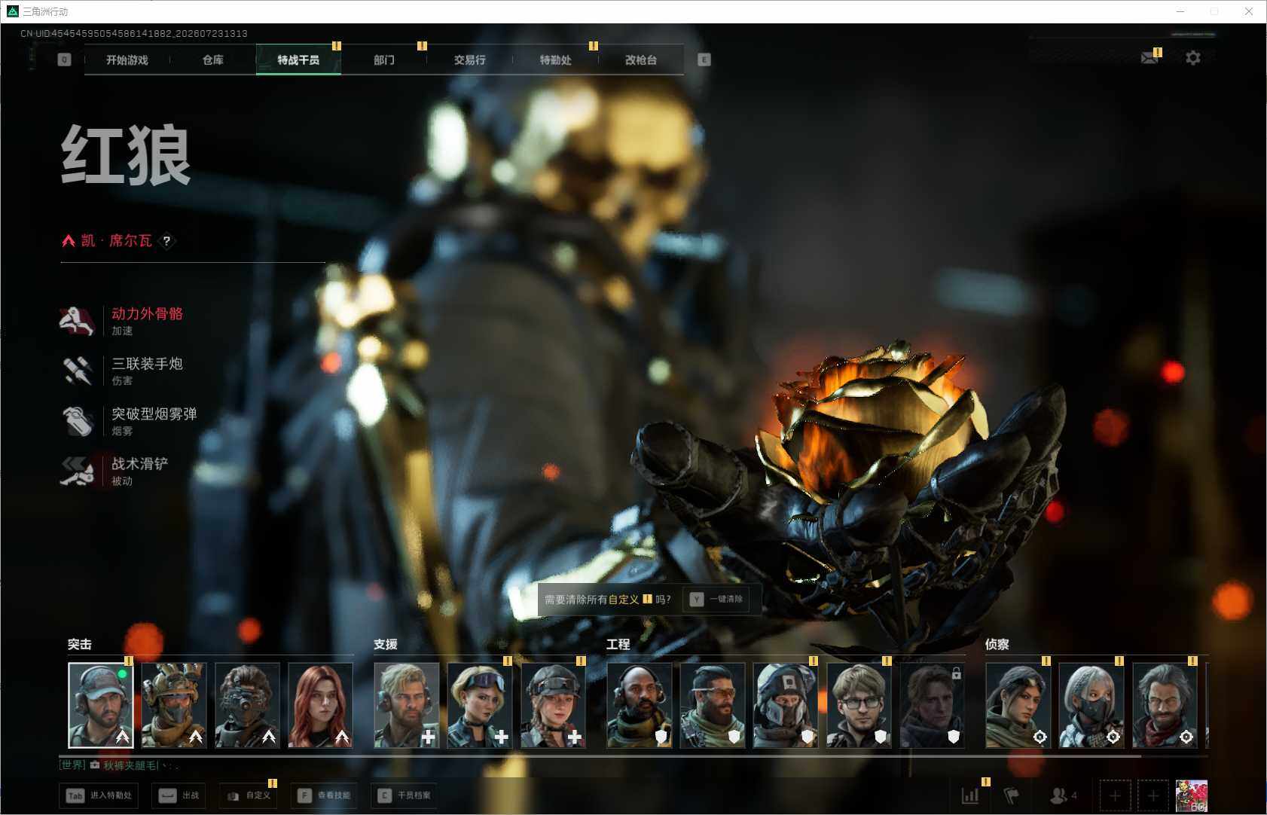The width and height of the screenshot is (1267, 815).
Task: Click the question mark beside 凯·席尔瓦
Action: point(166,241)
